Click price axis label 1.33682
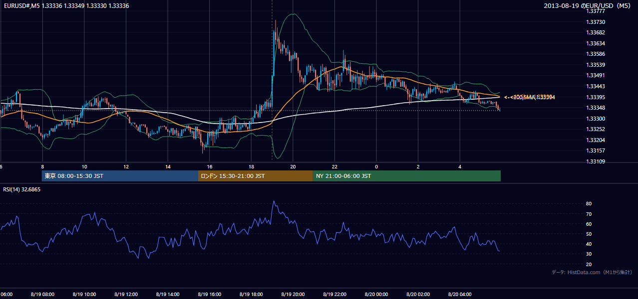Viewport: 638px width, 299px height. 595,32
